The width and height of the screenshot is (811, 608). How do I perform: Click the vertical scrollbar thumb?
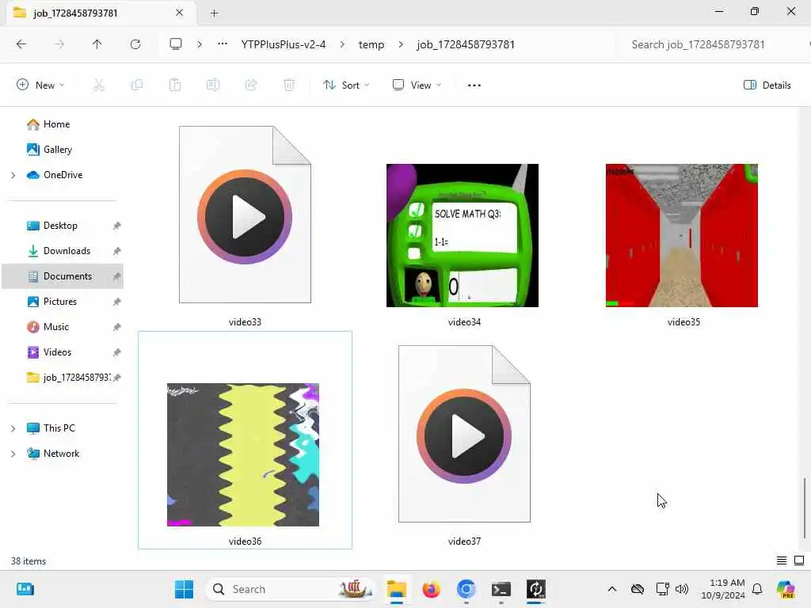[805, 508]
